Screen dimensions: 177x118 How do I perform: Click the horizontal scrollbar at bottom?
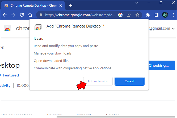(116, 117)
